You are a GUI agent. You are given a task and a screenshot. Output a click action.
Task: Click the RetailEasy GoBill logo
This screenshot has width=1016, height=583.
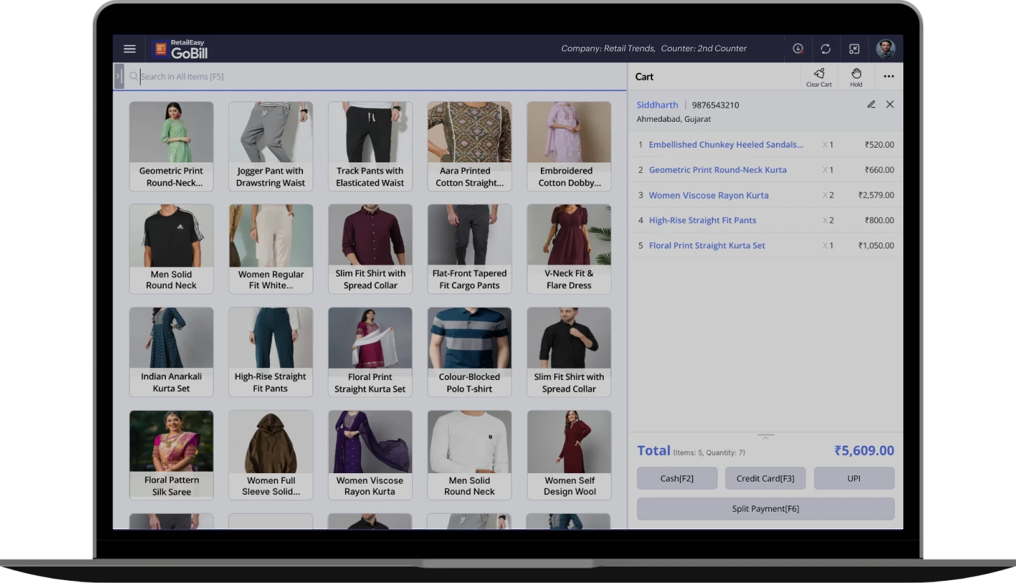tap(181, 48)
